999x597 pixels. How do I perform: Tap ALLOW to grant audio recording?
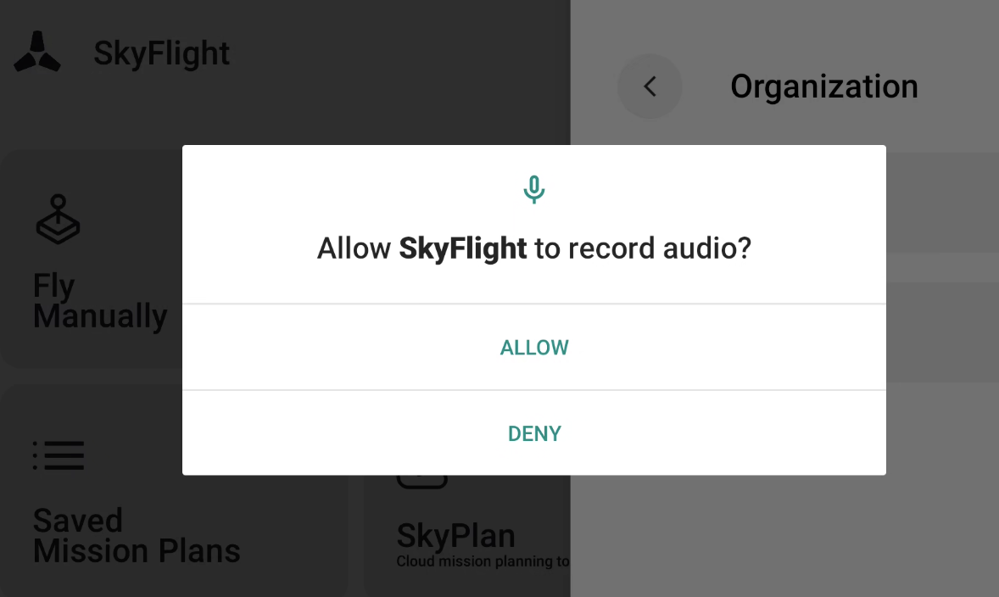click(x=534, y=347)
